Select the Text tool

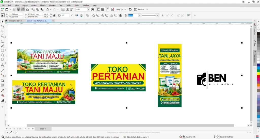pyautogui.click(x=3, y=65)
